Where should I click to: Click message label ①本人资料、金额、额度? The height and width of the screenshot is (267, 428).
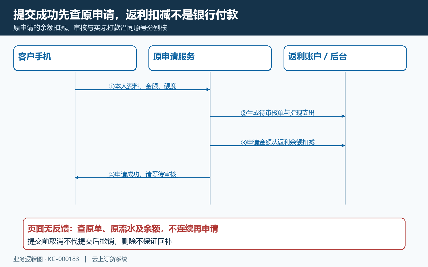pos(142,86)
